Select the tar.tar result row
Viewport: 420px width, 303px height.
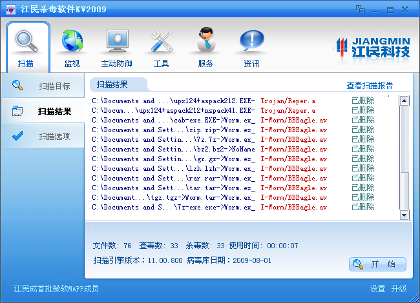coord(233,188)
